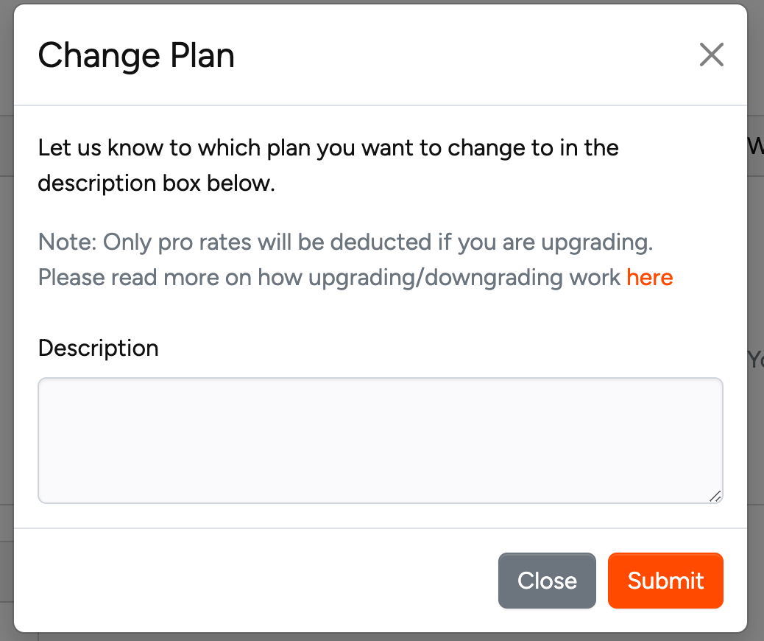
Task: Click the orange Submit button
Action: point(665,581)
